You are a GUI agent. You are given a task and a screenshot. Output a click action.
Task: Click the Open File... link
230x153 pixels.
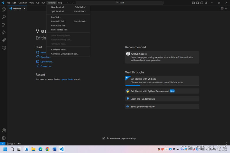tap(45, 57)
